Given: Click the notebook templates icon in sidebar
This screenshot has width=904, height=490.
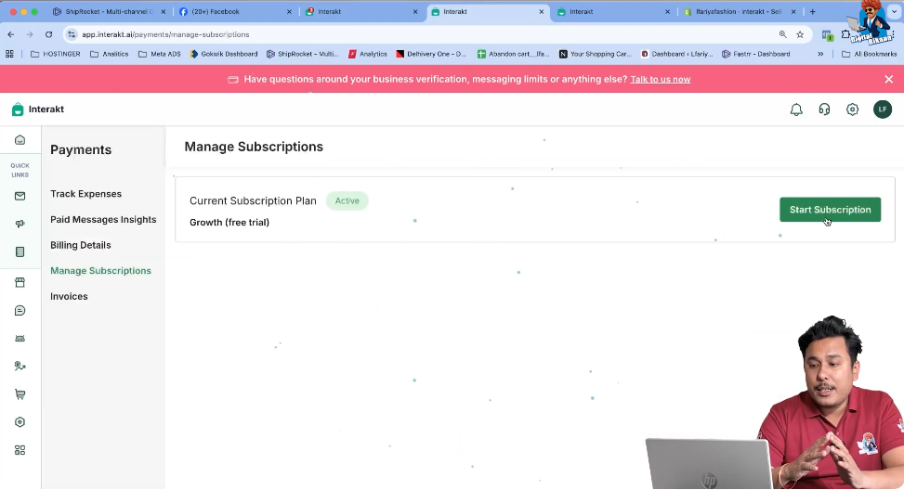Looking at the screenshot, I should pyautogui.click(x=20, y=251).
